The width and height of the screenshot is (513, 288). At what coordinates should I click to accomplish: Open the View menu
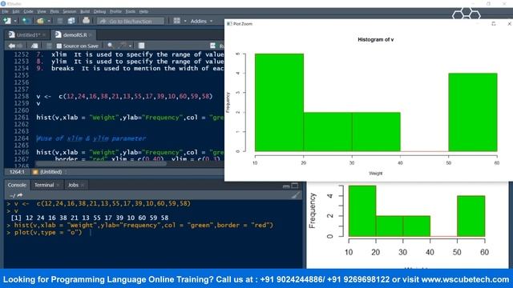(42, 11)
